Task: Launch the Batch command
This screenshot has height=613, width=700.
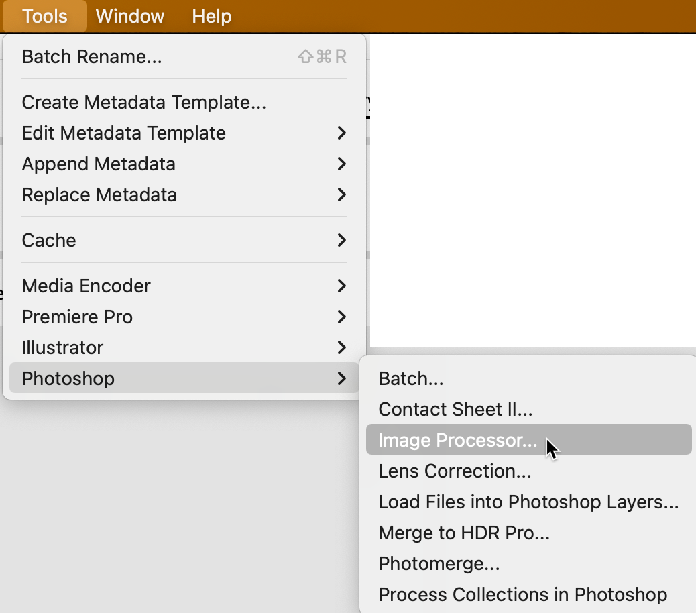Action: [410, 378]
